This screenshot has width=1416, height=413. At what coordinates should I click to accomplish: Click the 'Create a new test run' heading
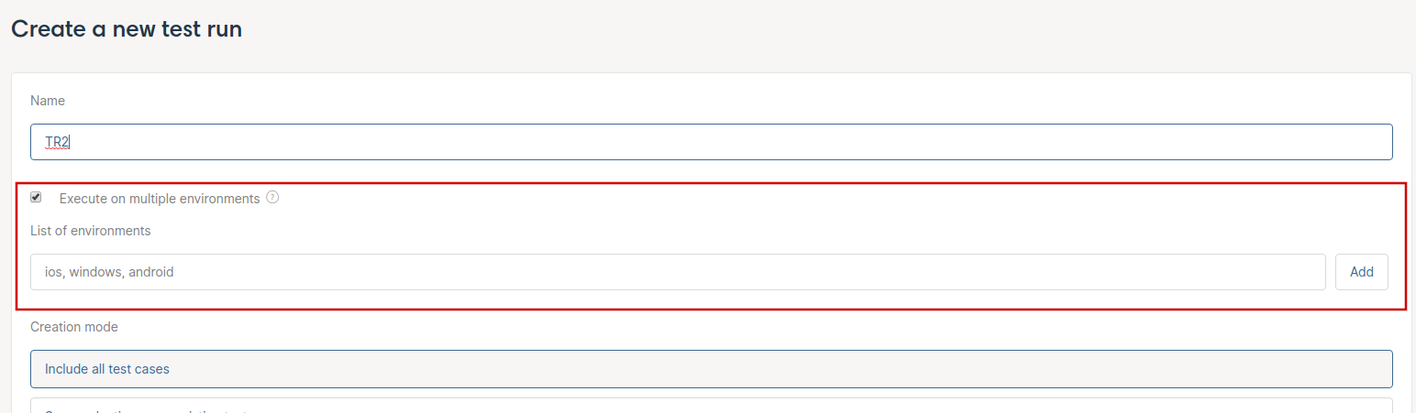tap(127, 28)
